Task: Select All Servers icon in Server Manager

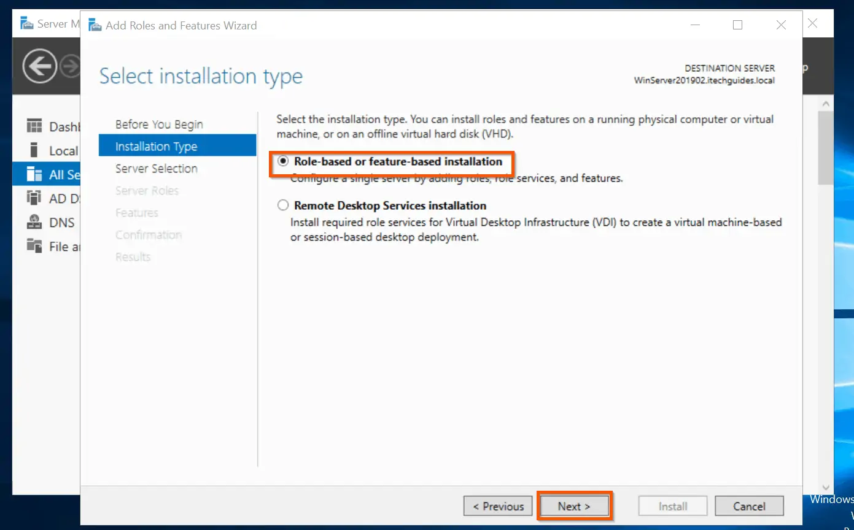Action: click(x=34, y=175)
